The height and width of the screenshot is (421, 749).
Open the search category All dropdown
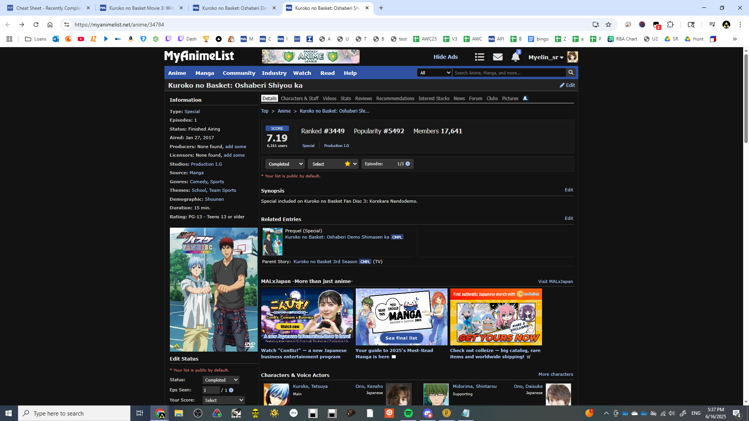[x=435, y=73]
